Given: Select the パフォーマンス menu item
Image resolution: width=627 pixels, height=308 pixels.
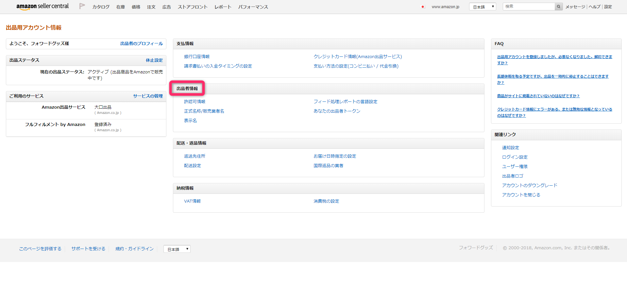Looking at the screenshot, I should point(253,7).
